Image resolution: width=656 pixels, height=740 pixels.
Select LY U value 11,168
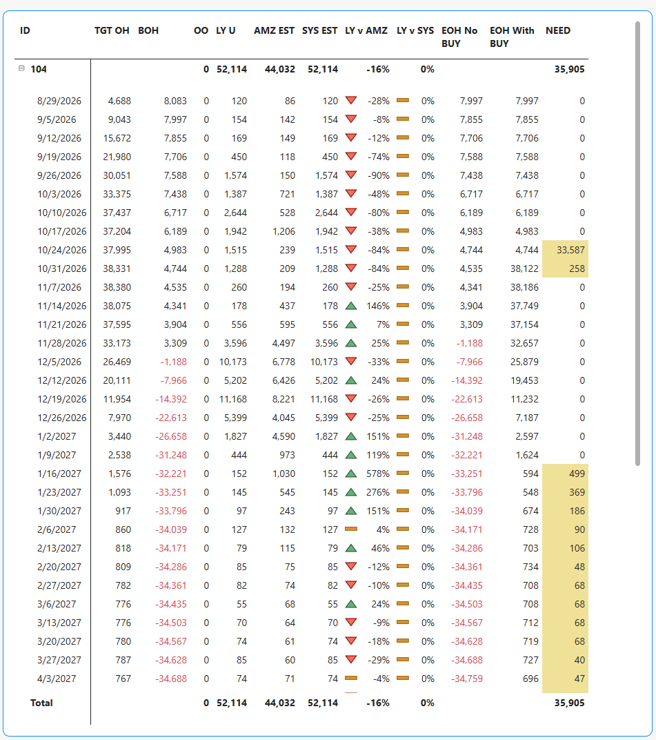point(233,399)
